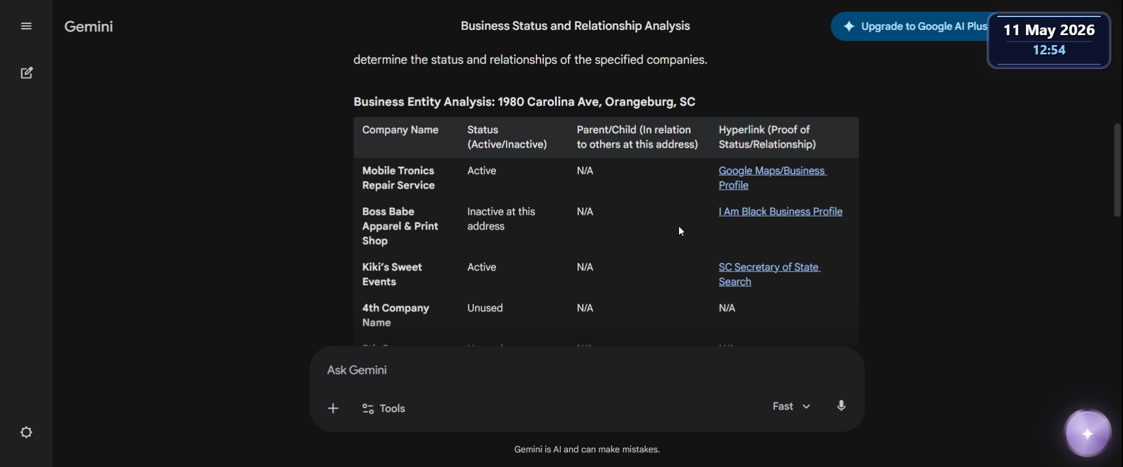1123x467 pixels.
Task: Click the plus add-files icon
Action: (333, 408)
